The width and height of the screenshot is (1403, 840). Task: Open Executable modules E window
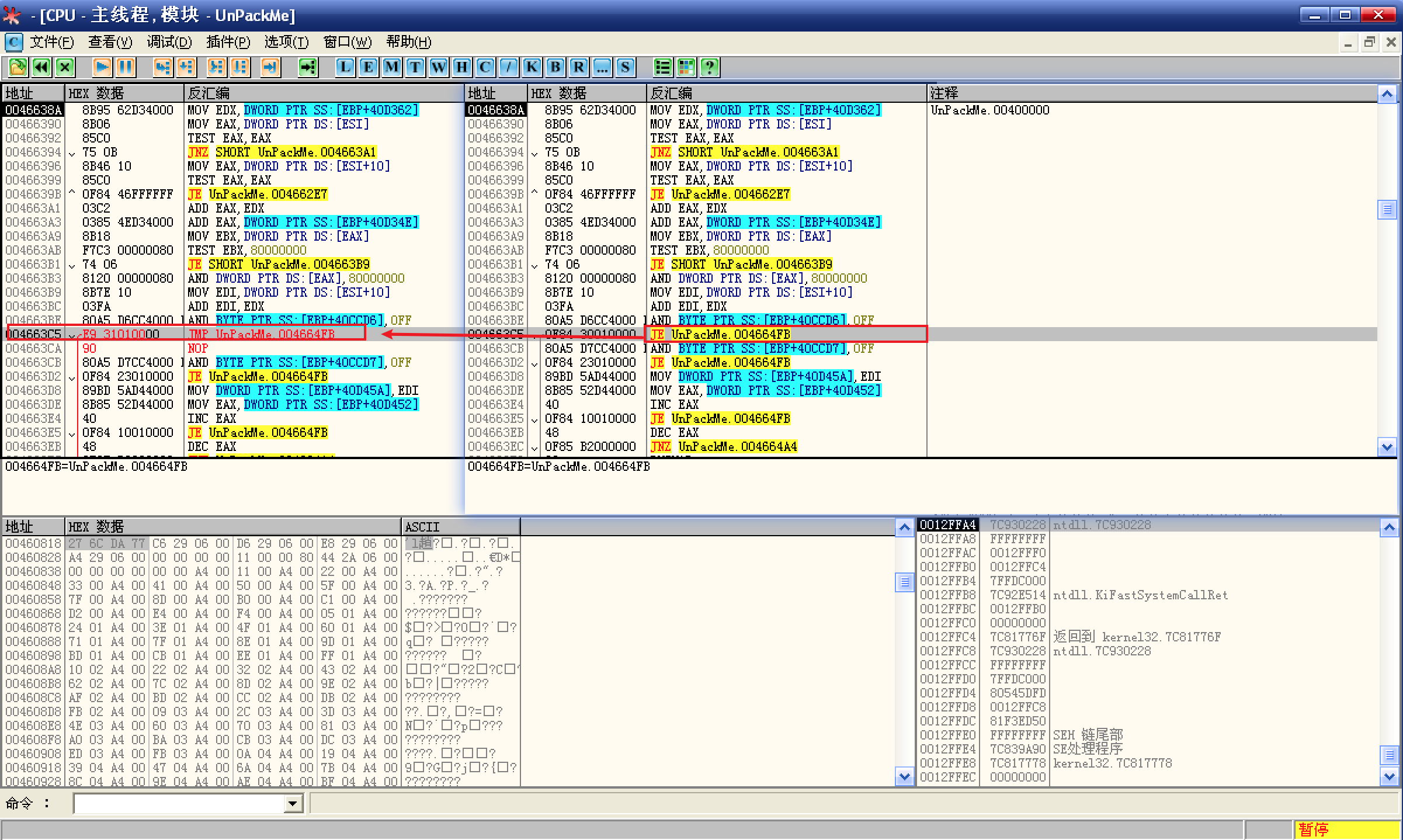point(369,67)
